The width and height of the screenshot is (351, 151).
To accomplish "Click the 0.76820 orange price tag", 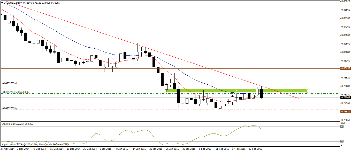I will click(x=346, y=112).
